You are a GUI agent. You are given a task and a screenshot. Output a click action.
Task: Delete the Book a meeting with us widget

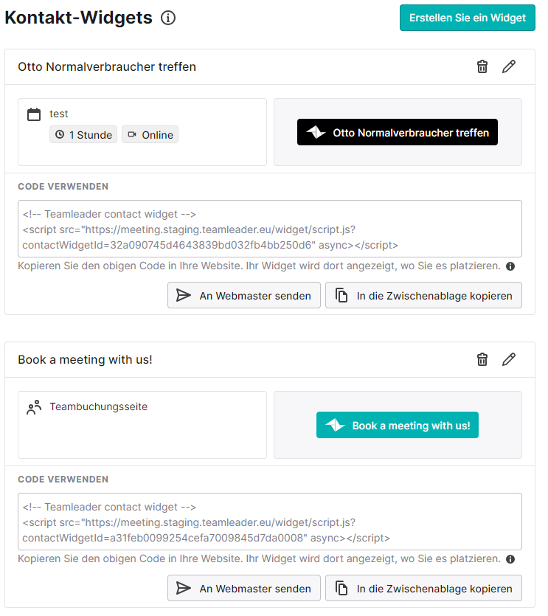[x=482, y=359]
